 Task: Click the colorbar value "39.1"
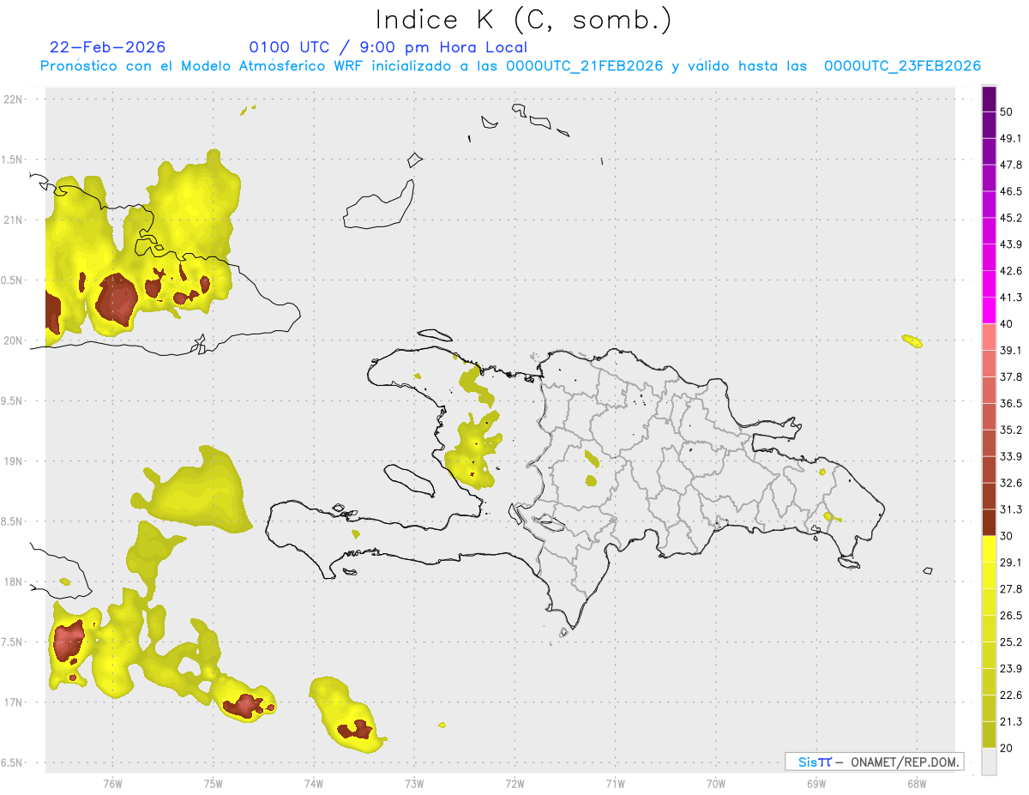(x=1011, y=351)
